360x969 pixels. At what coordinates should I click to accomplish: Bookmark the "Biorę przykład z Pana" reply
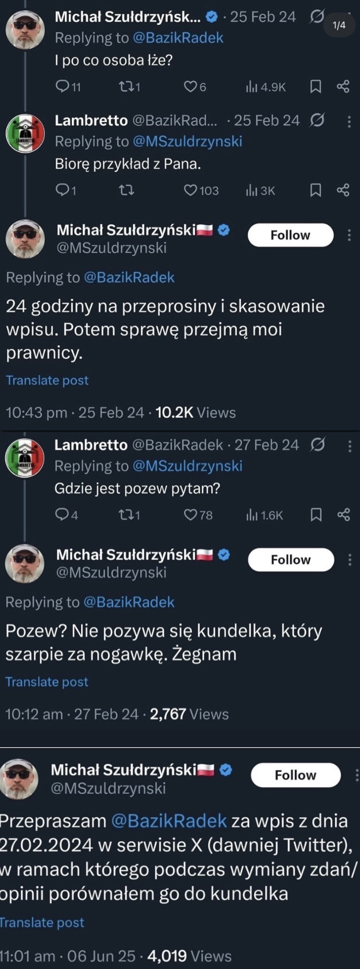316,190
